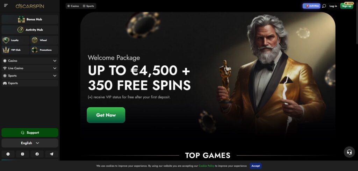The image size is (358, 171).
Task: Collapse the sidebar with the hamburger menu icon
Action: tap(6, 6)
